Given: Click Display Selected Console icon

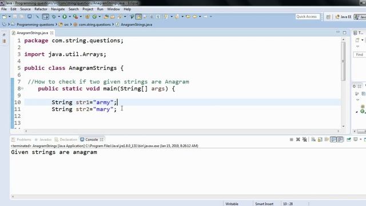Looking at the screenshot, I should pyautogui.click(x=355, y=140).
